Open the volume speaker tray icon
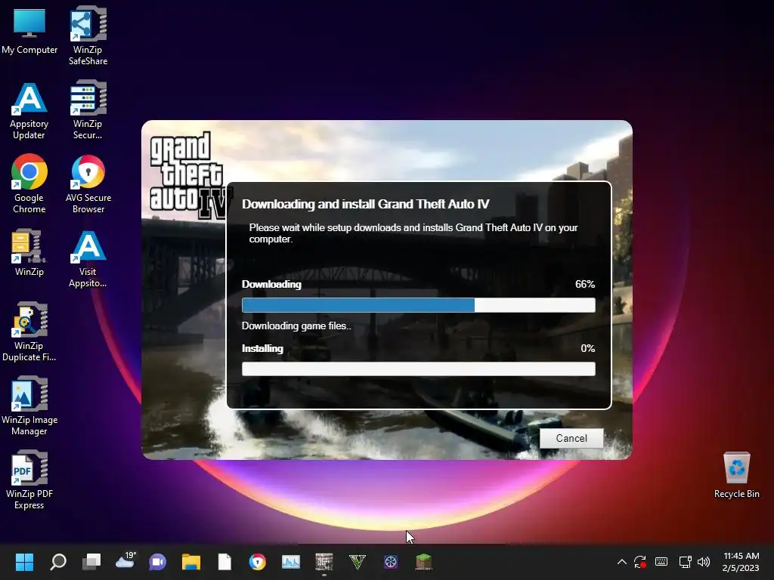 pyautogui.click(x=704, y=562)
